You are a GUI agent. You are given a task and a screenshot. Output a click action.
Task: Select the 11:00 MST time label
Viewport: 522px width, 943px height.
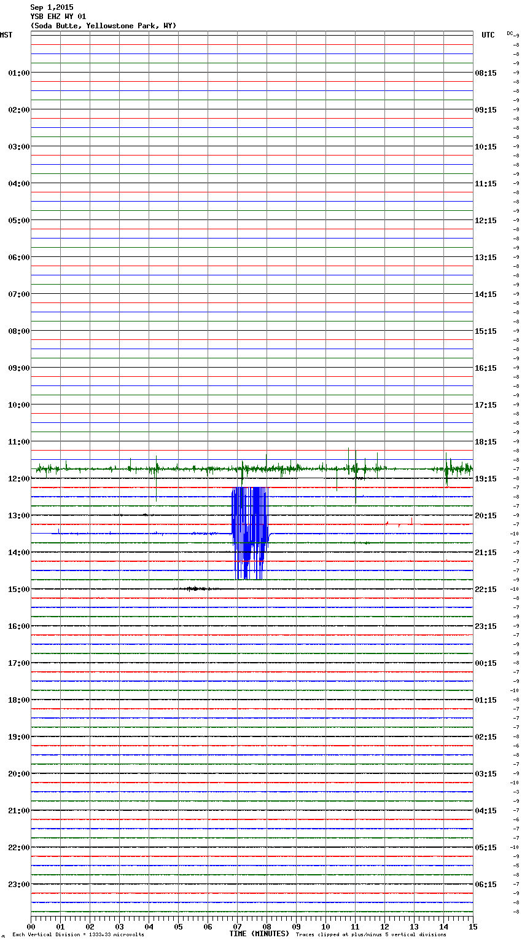19,442
